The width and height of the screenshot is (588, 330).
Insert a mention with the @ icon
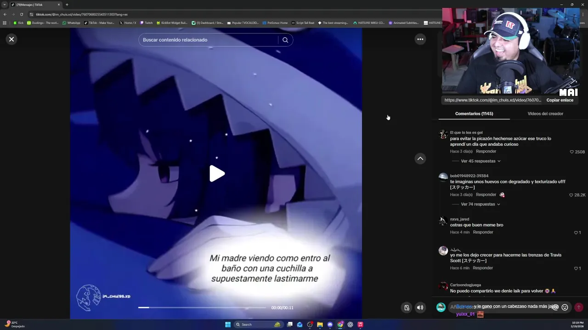click(x=555, y=307)
